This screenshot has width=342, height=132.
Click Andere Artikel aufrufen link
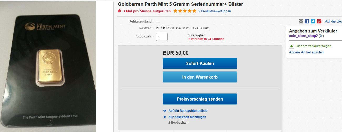click(306, 52)
